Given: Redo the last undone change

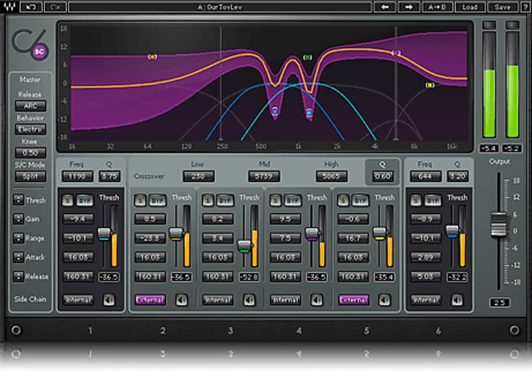Looking at the screenshot, I should [x=55, y=7].
